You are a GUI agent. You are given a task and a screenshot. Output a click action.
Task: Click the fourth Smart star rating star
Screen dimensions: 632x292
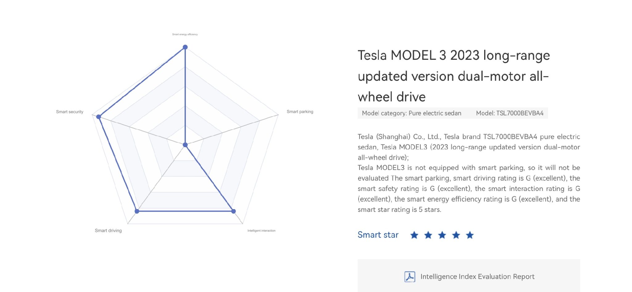pos(456,235)
